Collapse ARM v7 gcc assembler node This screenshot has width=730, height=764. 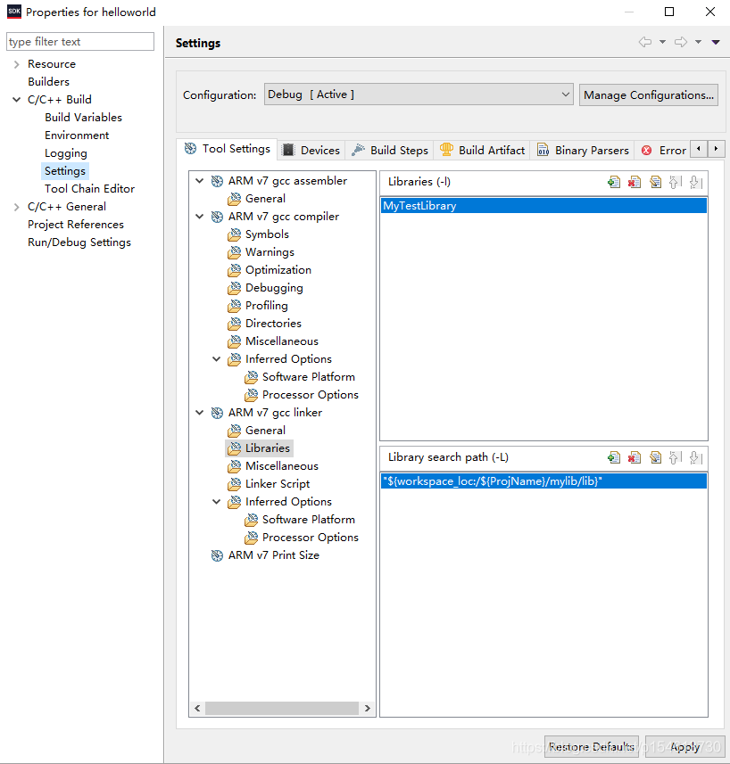199,181
